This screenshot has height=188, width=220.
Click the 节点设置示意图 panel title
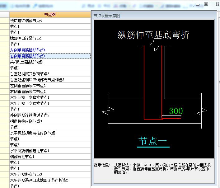click(x=107, y=16)
